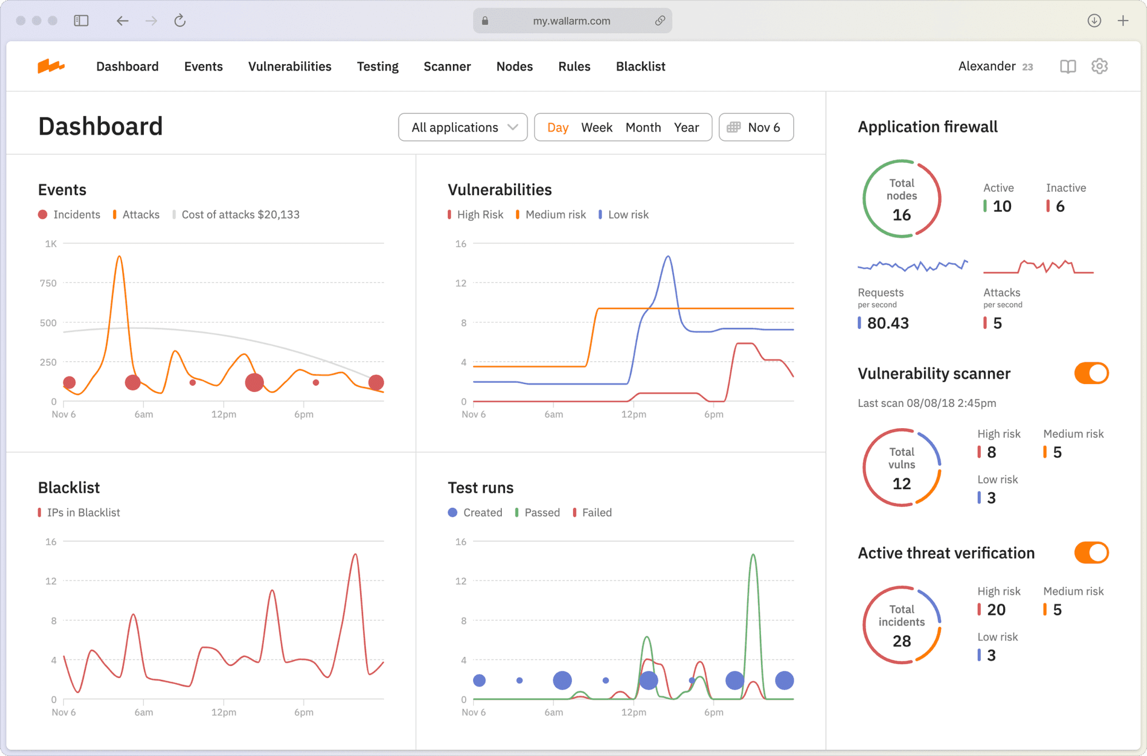Click the browser back arrow
The height and width of the screenshot is (756, 1147).
tap(122, 21)
